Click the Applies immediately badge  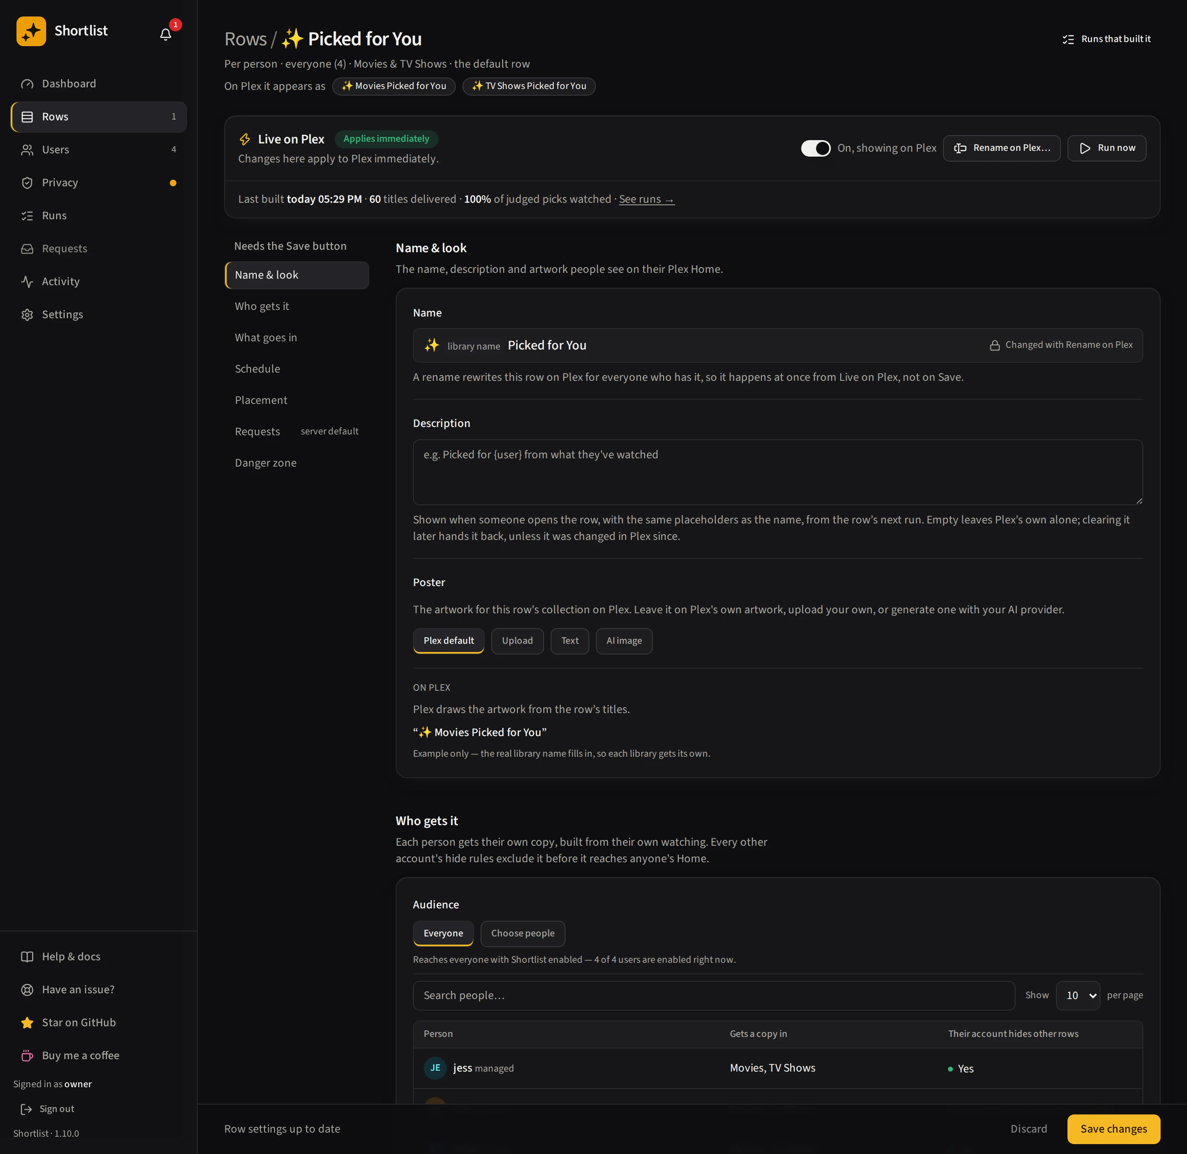click(x=386, y=139)
